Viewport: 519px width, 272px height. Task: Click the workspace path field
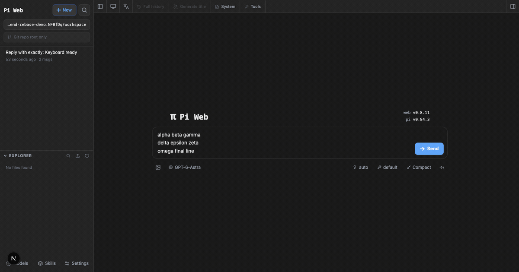47,25
